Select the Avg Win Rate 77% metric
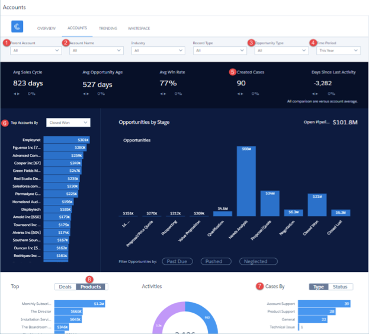Screen dimensions: 369x334 click(168, 83)
